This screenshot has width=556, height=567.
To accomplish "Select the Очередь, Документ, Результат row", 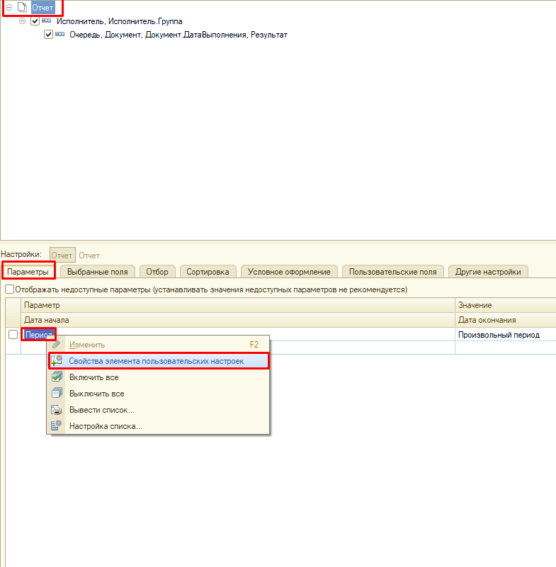I will coord(178,35).
